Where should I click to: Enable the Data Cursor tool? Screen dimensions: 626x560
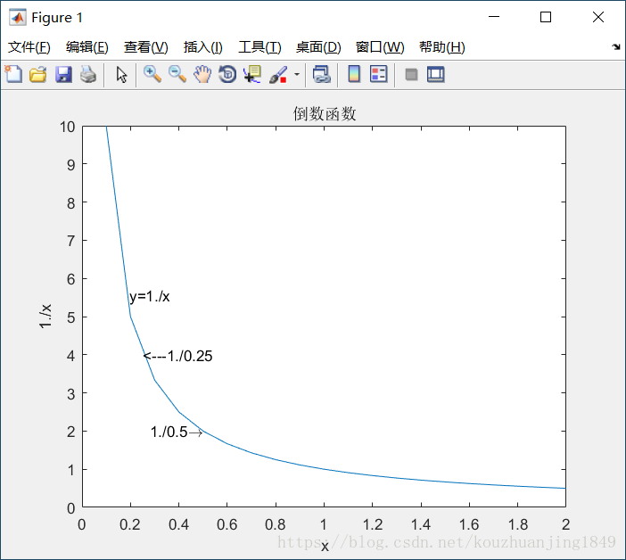[x=252, y=75]
